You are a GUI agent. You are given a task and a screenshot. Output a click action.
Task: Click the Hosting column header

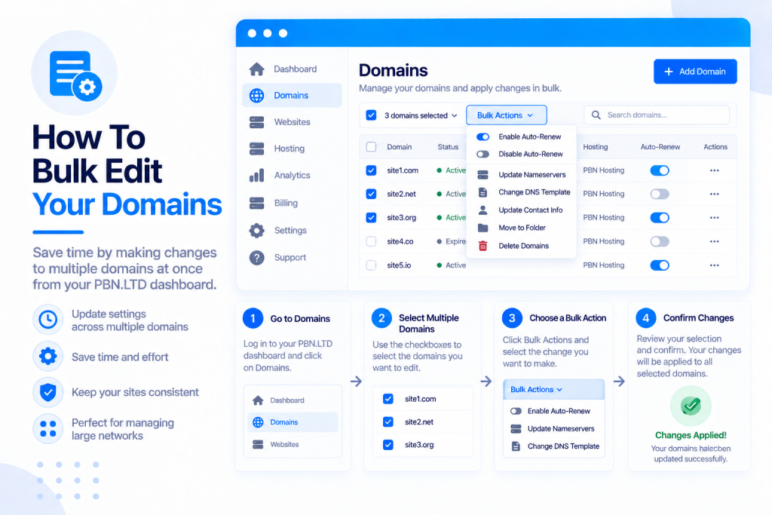[x=596, y=147]
